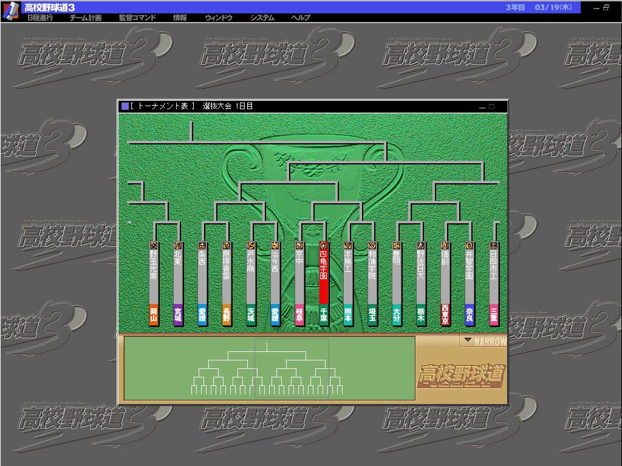Click the 豊明 team emblem icon
This screenshot has width=622, height=466.
pos(396,245)
